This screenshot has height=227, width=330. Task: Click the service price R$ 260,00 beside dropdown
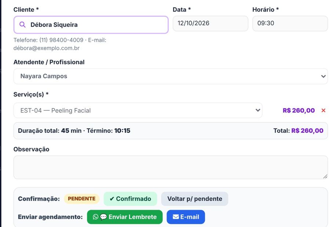[298, 110]
